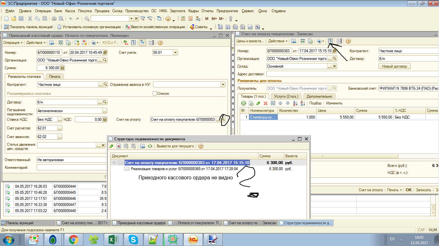
Task: Expand Отражение аванса в НУ dropdown
Action: [x=223, y=85]
